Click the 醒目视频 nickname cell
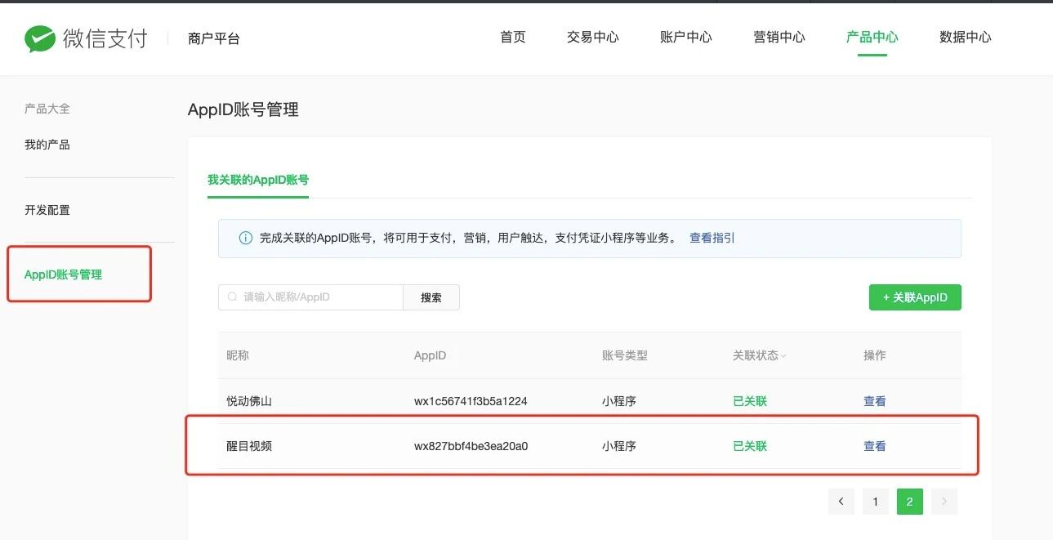 (249, 446)
